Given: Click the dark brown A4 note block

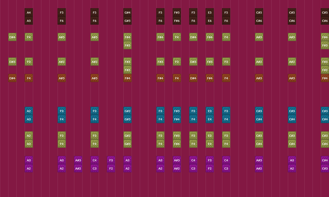Looking at the screenshot, I should (29, 13).
